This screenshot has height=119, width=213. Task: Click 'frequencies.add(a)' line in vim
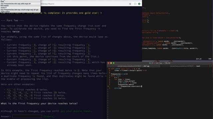point(126,85)
